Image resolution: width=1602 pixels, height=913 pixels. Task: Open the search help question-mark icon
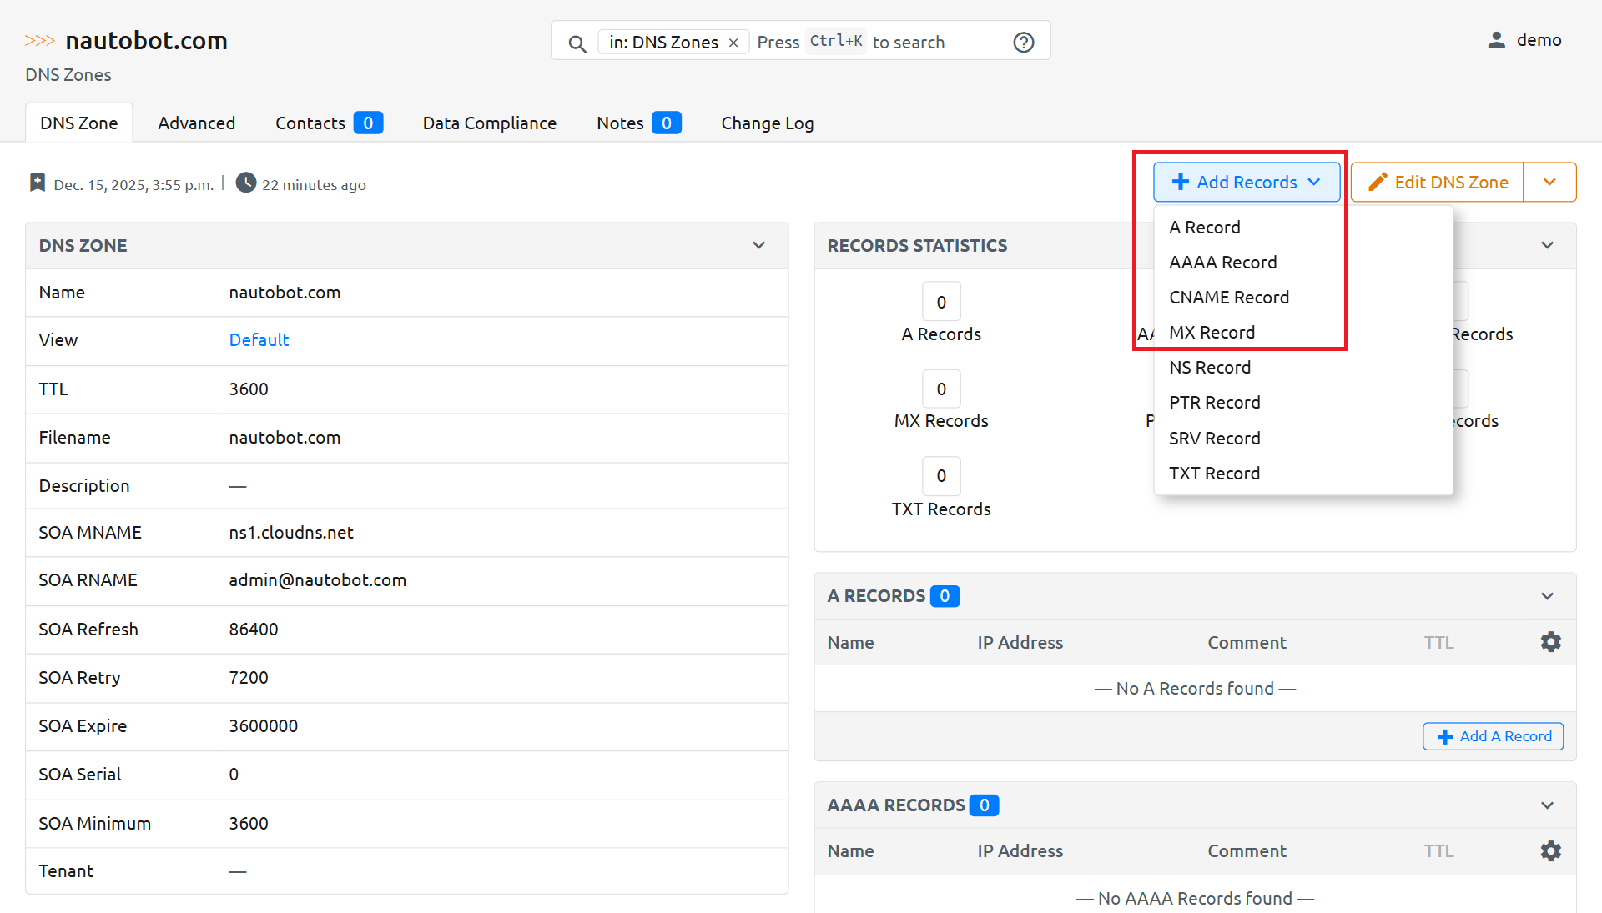(x=1023, y=42)
